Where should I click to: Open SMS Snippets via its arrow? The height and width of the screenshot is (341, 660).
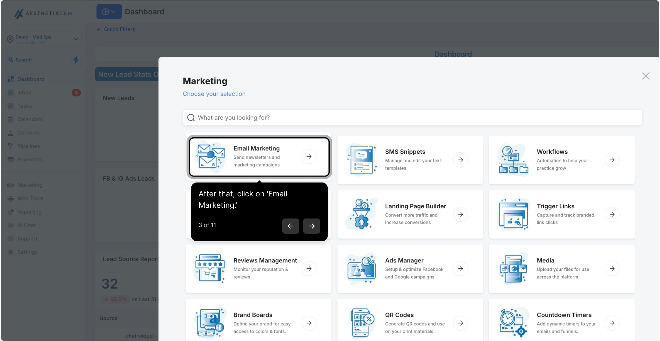(461, 160)
